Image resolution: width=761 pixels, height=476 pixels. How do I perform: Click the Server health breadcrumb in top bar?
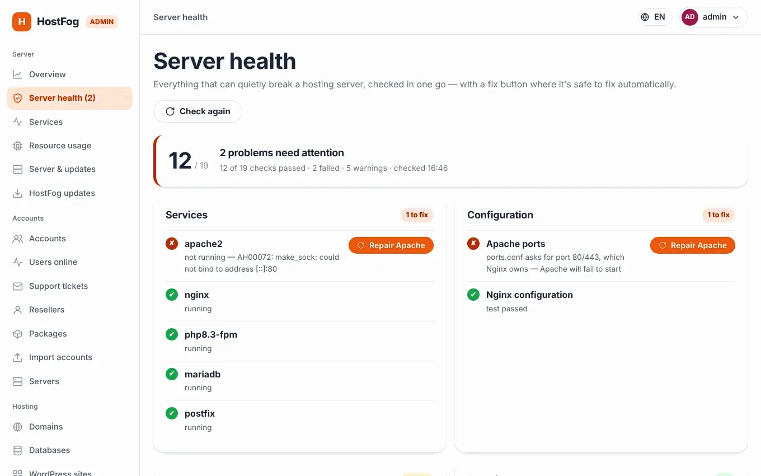[x=180, y=17]
